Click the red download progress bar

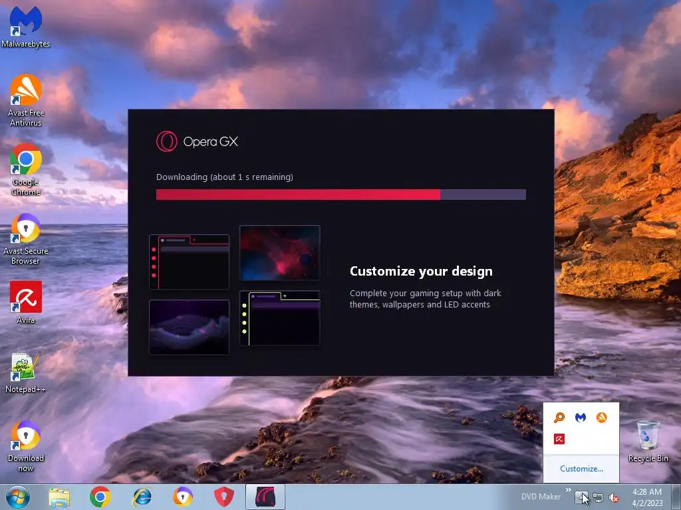coord(341,195)
